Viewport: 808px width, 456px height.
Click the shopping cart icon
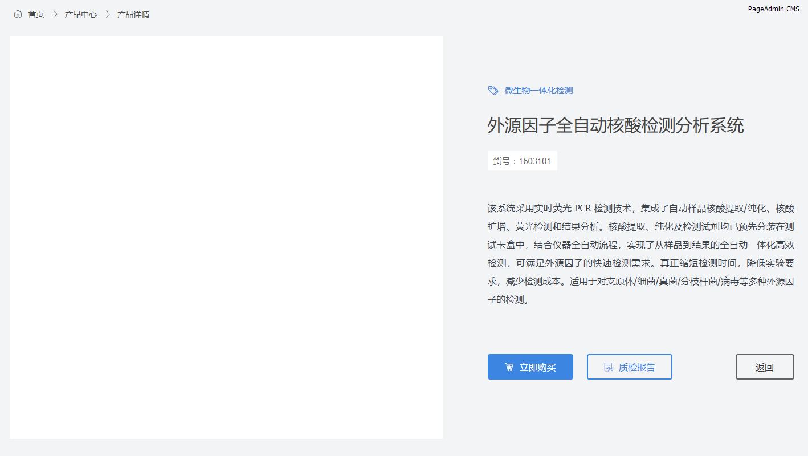[x=509, y=367]
